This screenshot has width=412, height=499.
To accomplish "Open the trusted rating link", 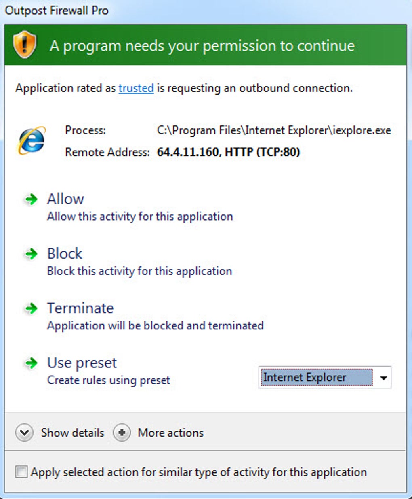I will pyautogui.click(x=136, y=88).
